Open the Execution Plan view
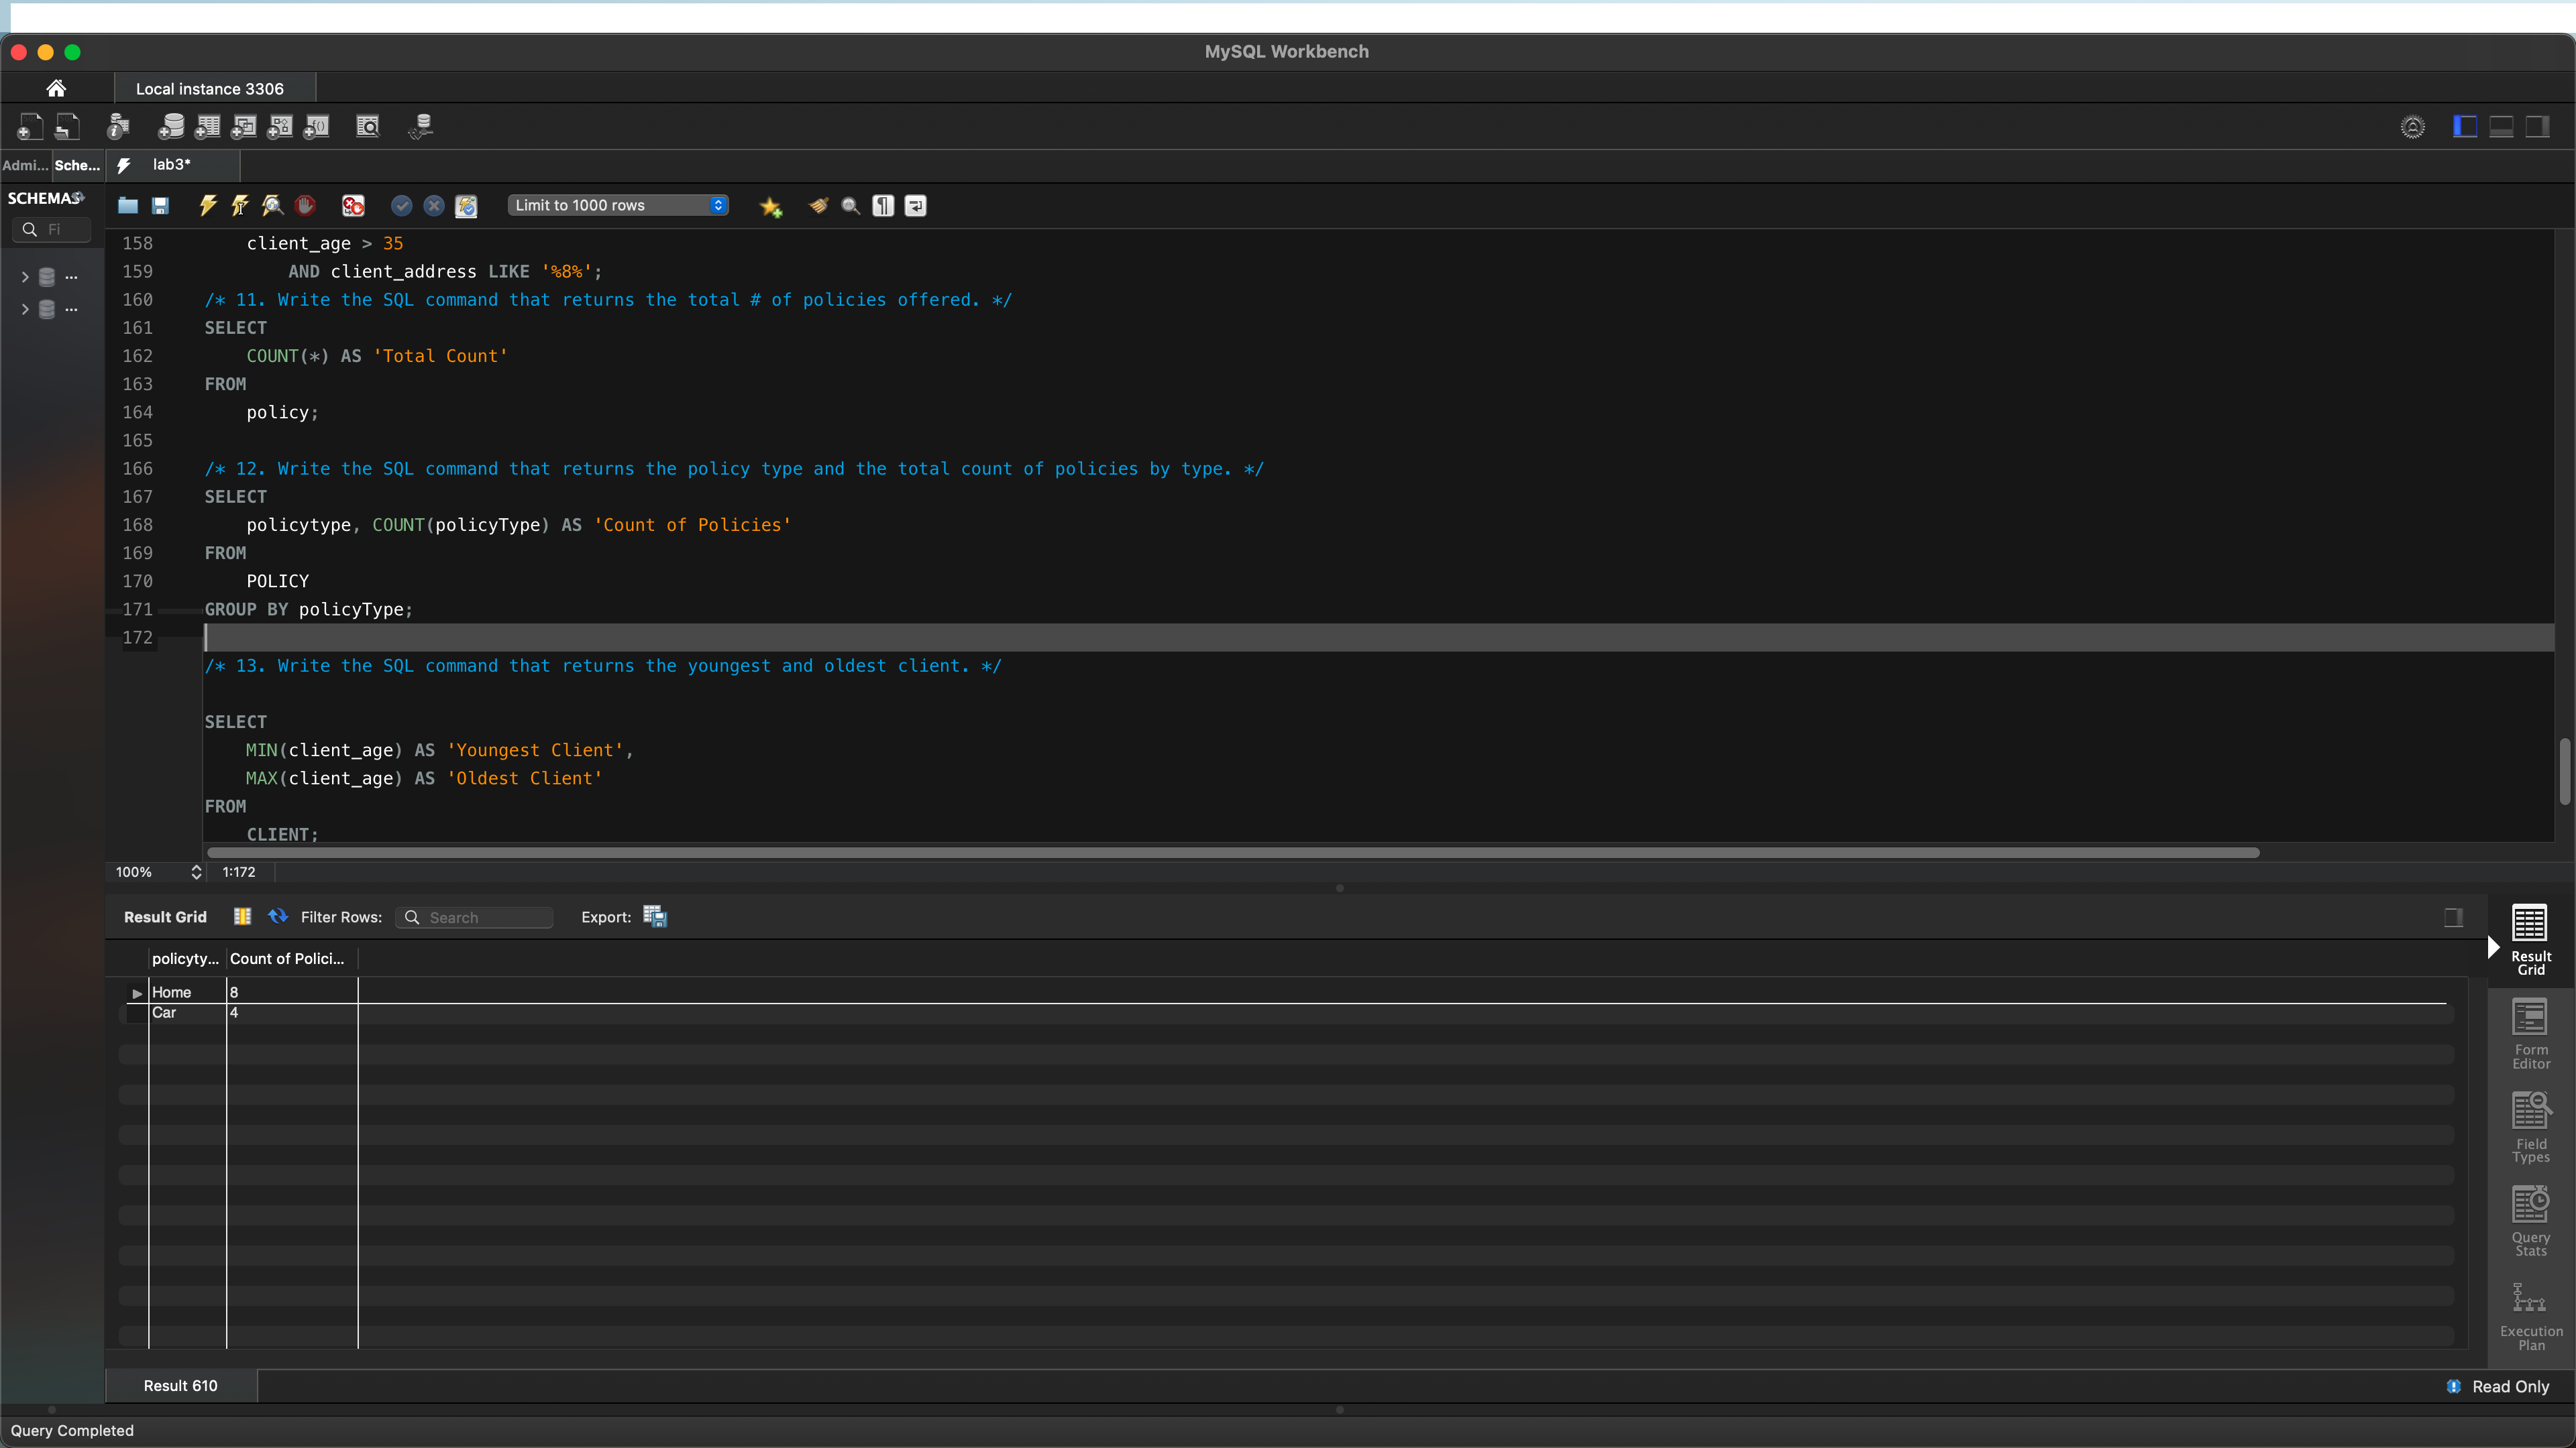The height and width of the screenshot is (1448, 2576). click(x=2530, y=1316)
